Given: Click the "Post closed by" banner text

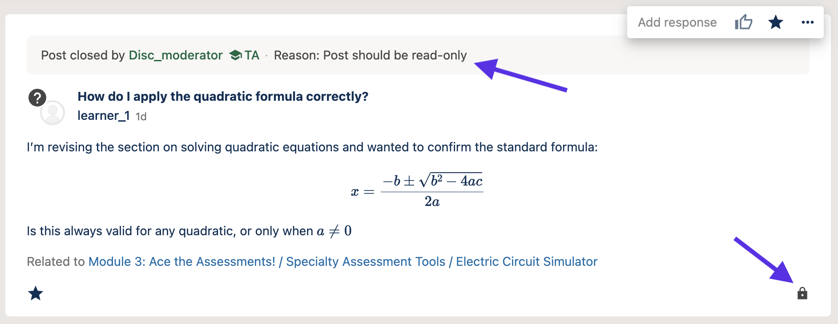Looking at the screenshot, I should (83, 55).
